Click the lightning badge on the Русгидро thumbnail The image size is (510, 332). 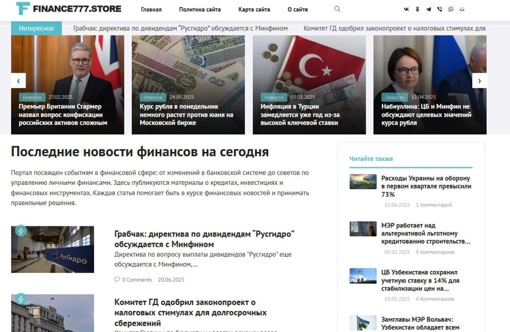click(21, 231)
